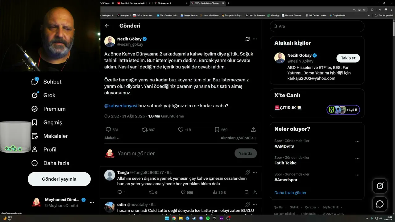
Task: Open Discord from the taskbar
Action: (x=201, y=218)
